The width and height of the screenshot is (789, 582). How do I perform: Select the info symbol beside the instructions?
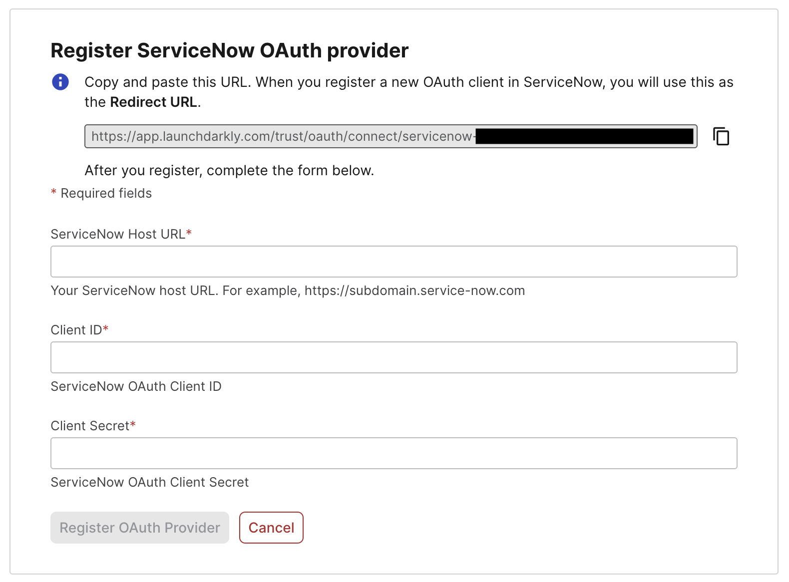pos(59,82)
